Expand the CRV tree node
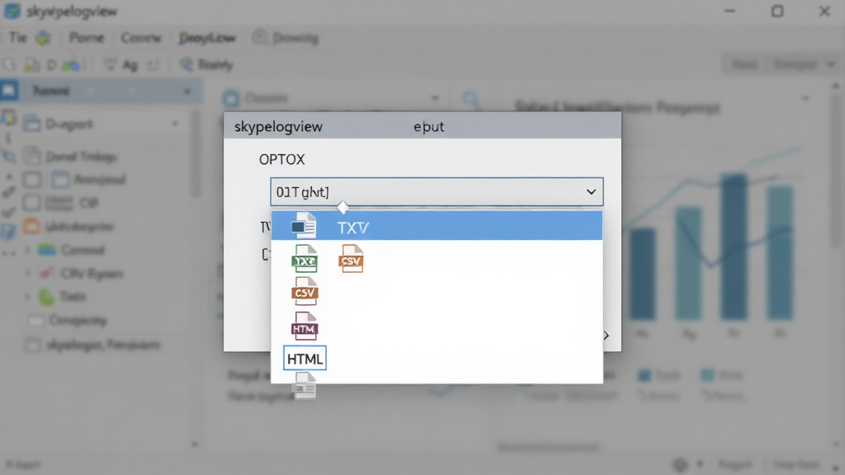Viewport: 845px width, 475px height. pos(27,274)
